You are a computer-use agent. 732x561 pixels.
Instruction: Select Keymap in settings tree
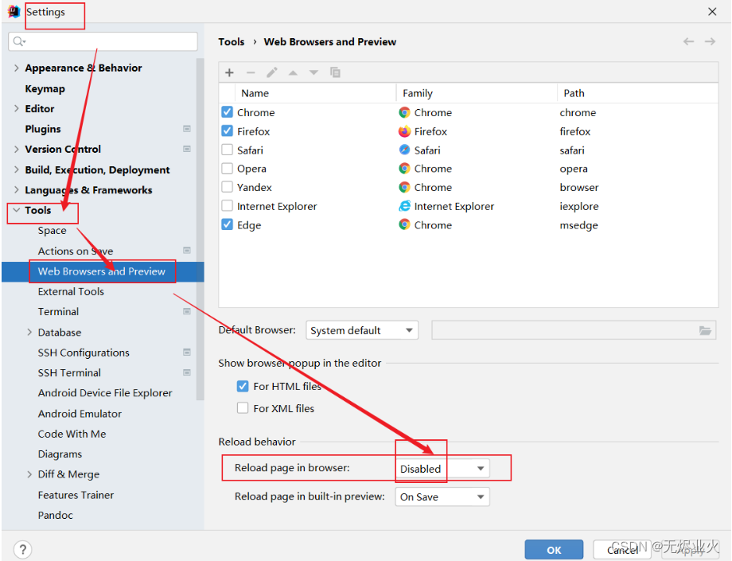(45, 88)
